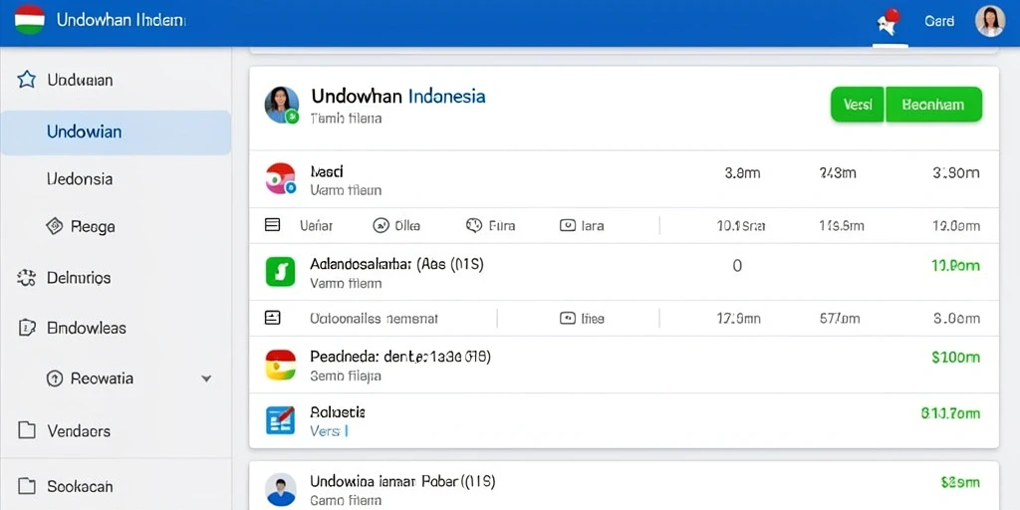Click the green 10.9om value
The width and height of the screenshot is (1020, 510).
tap(955, 265)
